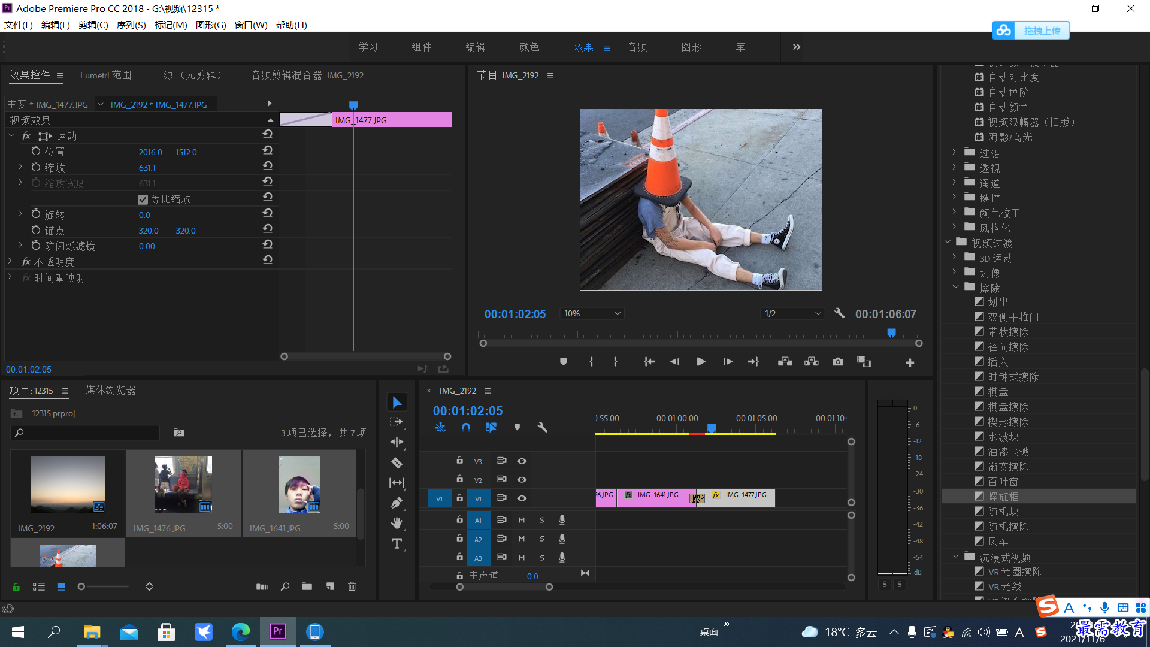Delete selected items with trash icon
Viewport: 1150px width, 647px height.
click(352, 586)
